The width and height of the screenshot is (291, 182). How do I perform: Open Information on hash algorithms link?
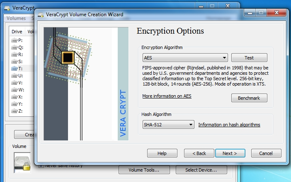[229, 125]
